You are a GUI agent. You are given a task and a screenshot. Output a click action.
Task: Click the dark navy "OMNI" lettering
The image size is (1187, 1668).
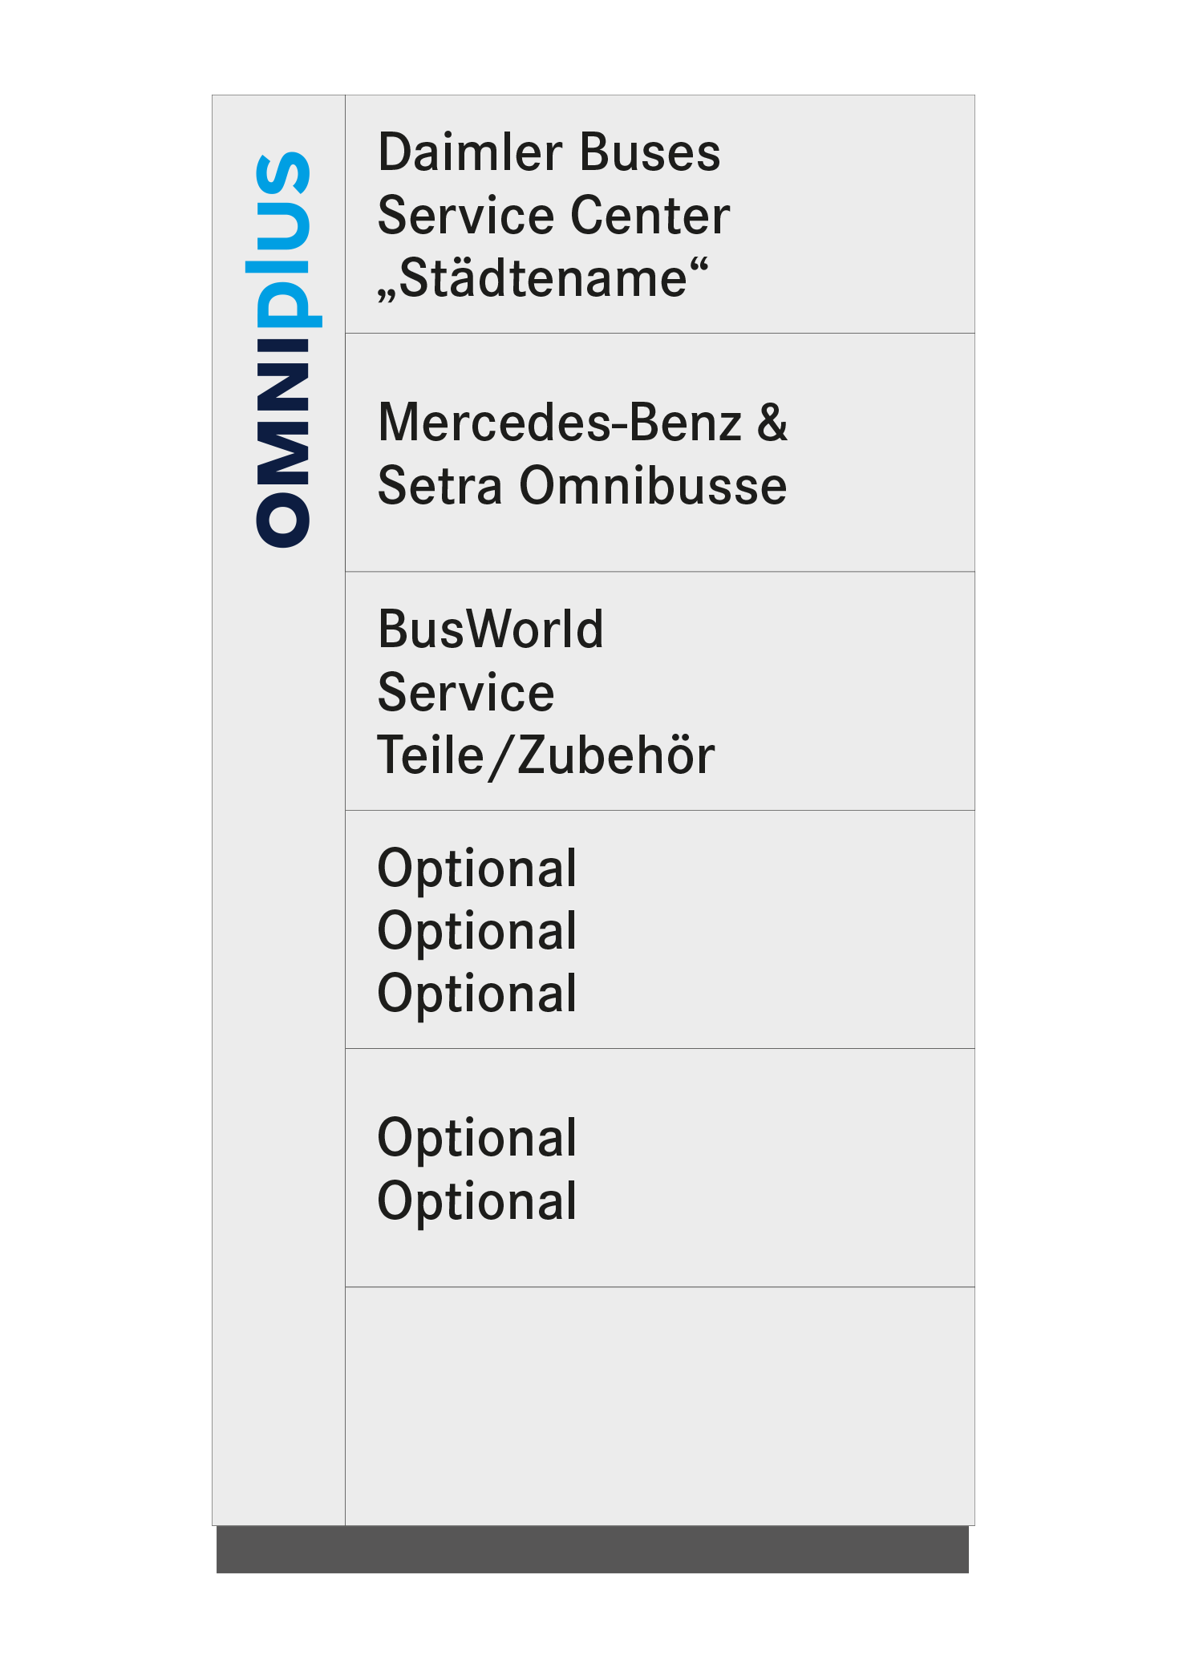pyautogui.click(x=282, y=443)
